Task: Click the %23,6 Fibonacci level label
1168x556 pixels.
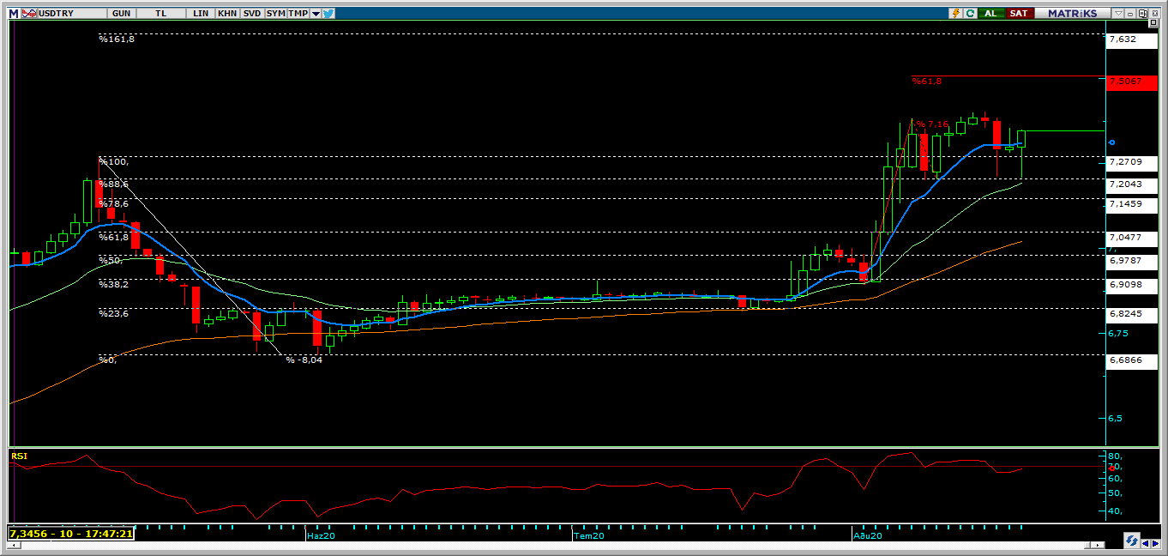Action: point(113,314)
